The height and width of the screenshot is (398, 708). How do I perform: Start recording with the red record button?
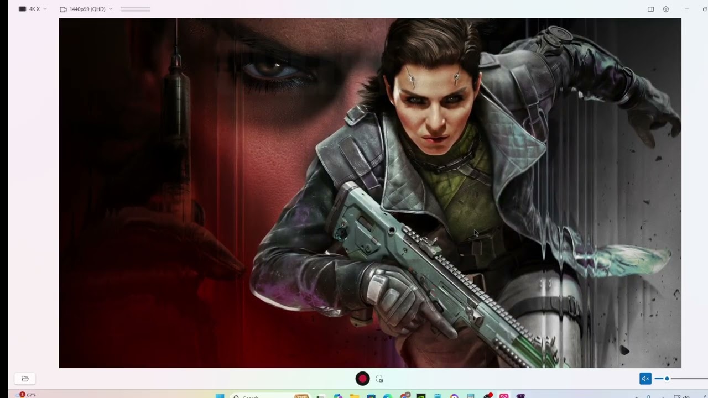tap(362, 379)
